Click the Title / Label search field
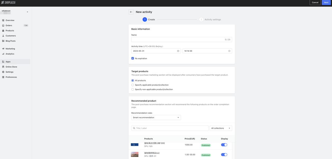 [x=170, y=128]
